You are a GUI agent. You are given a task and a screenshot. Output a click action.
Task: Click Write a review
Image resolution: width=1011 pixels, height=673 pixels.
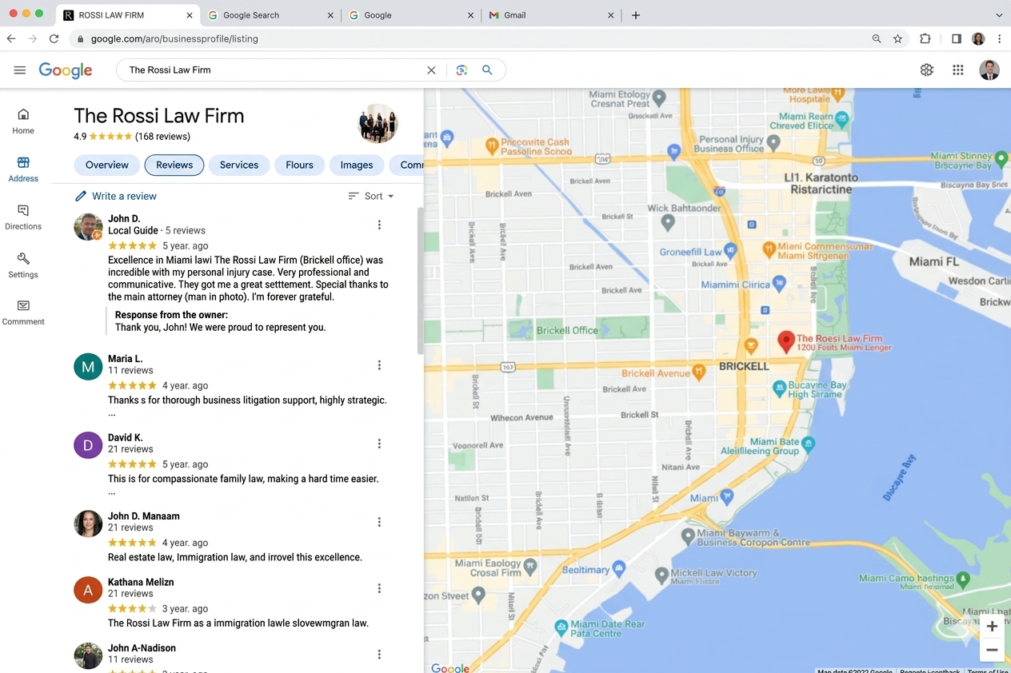[116, 196]
